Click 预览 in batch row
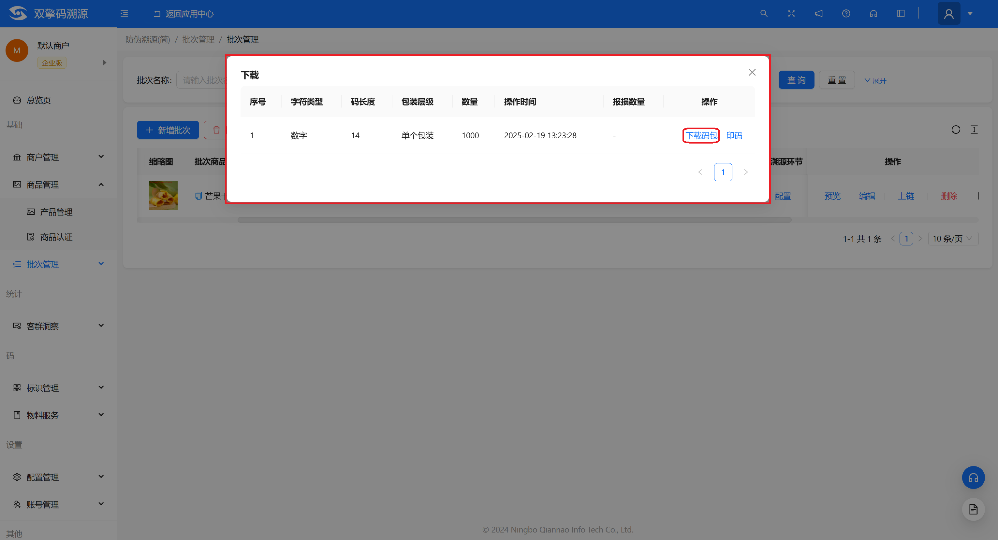The height and width of the screenshot is (540, 998). 832,196
